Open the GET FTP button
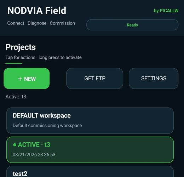Image resolution: width=184 pixels, height=177 pixels. (x=95, y=79)
